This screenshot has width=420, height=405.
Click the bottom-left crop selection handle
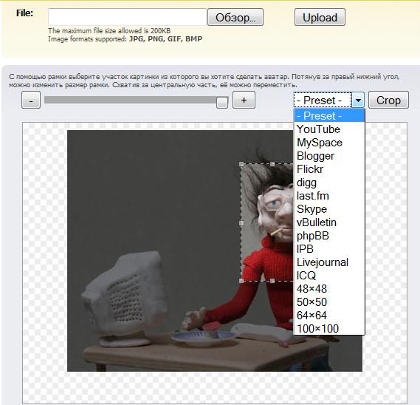241,281
